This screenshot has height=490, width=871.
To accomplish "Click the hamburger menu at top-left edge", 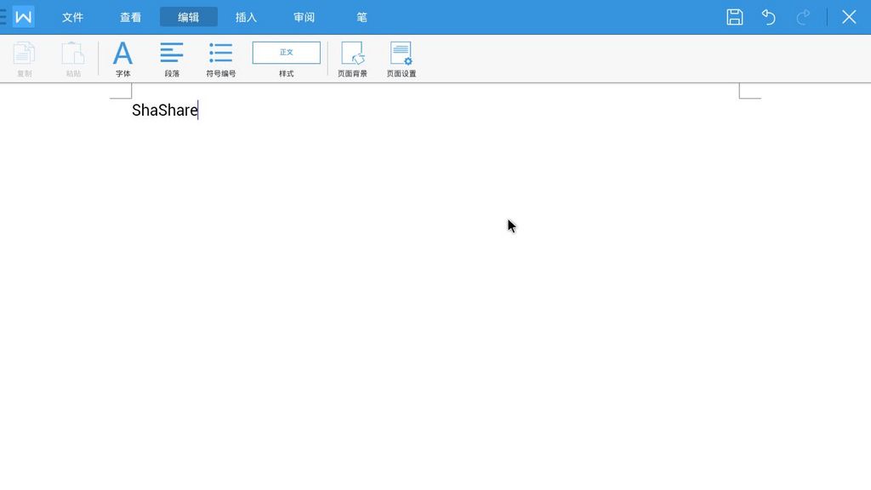I will pos(3,17).
